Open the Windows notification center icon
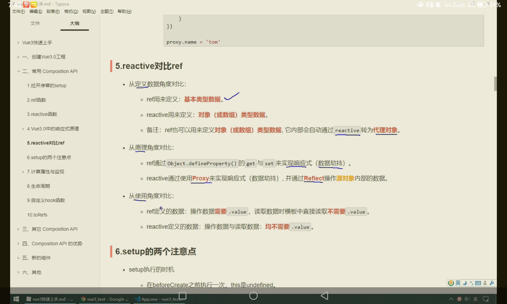This screenshot has height=304, width=507. [x=486, y=299]
